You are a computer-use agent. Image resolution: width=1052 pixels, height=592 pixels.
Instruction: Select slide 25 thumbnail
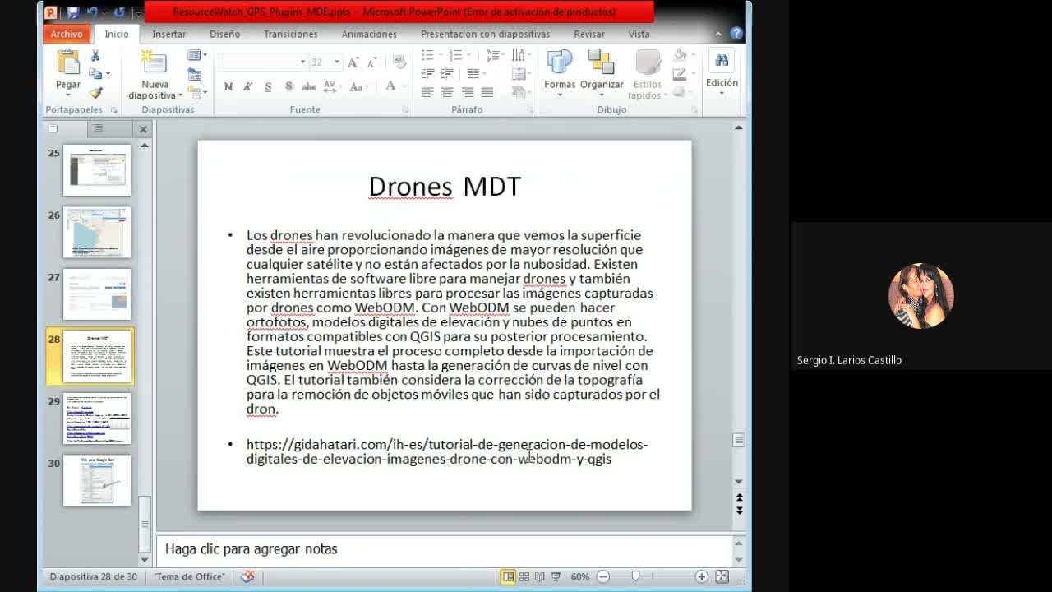(97, 170)
